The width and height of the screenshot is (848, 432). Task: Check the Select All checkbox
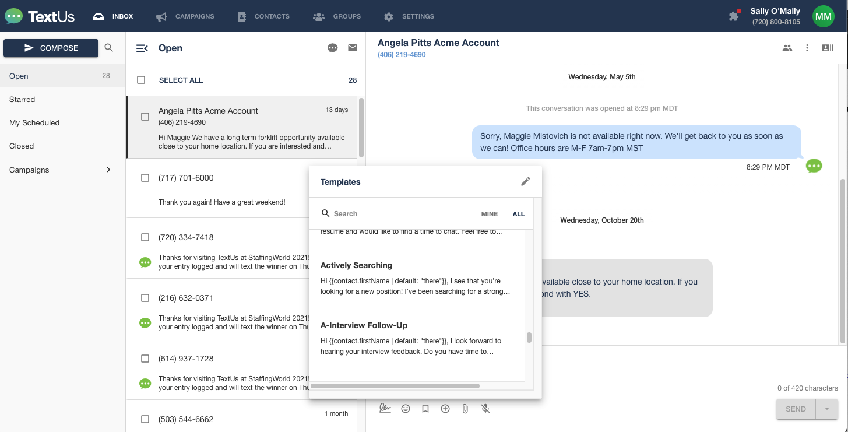tap(141, 80)
